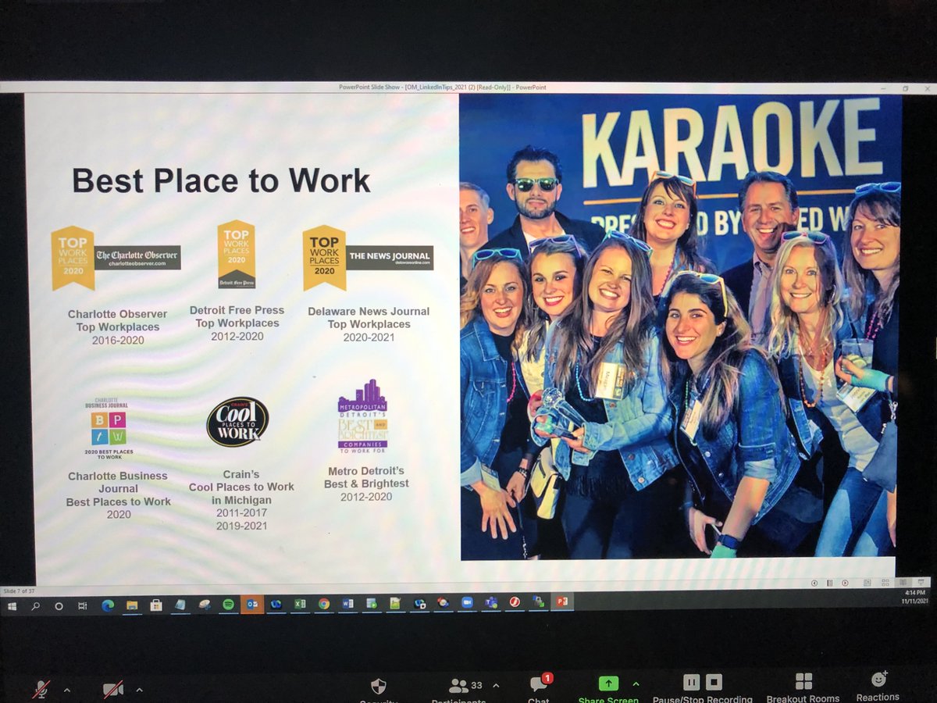Viewport: 937px width, 703px height.
Task: Click the Charlotte Observer Top Workplaces badge
Action: pyautogui.click(x=116, y=259)
